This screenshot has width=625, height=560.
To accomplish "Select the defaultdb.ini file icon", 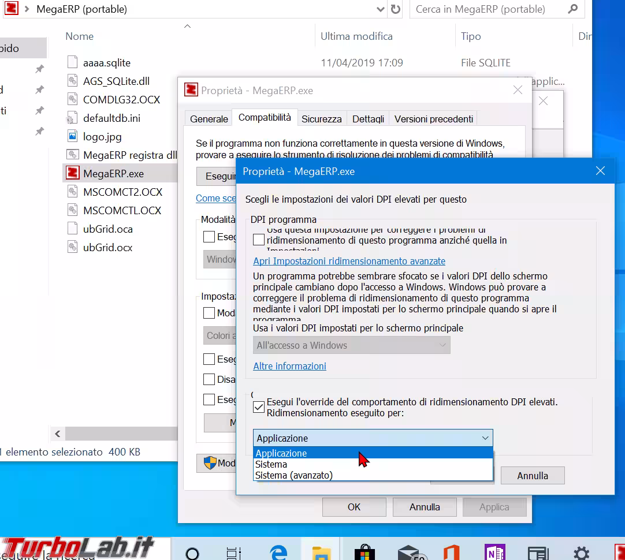I will [72, 118].
